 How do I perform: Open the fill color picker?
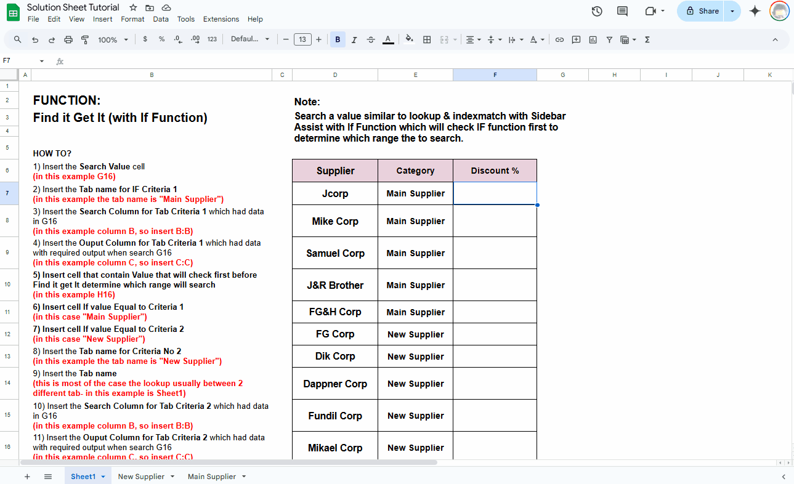pyautogui.click(x=410, y=39)
